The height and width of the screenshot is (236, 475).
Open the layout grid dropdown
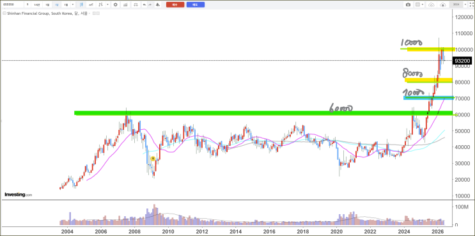pos(419,4)
